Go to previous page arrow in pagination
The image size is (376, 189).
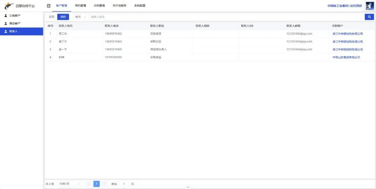click(x=88, y=184)
